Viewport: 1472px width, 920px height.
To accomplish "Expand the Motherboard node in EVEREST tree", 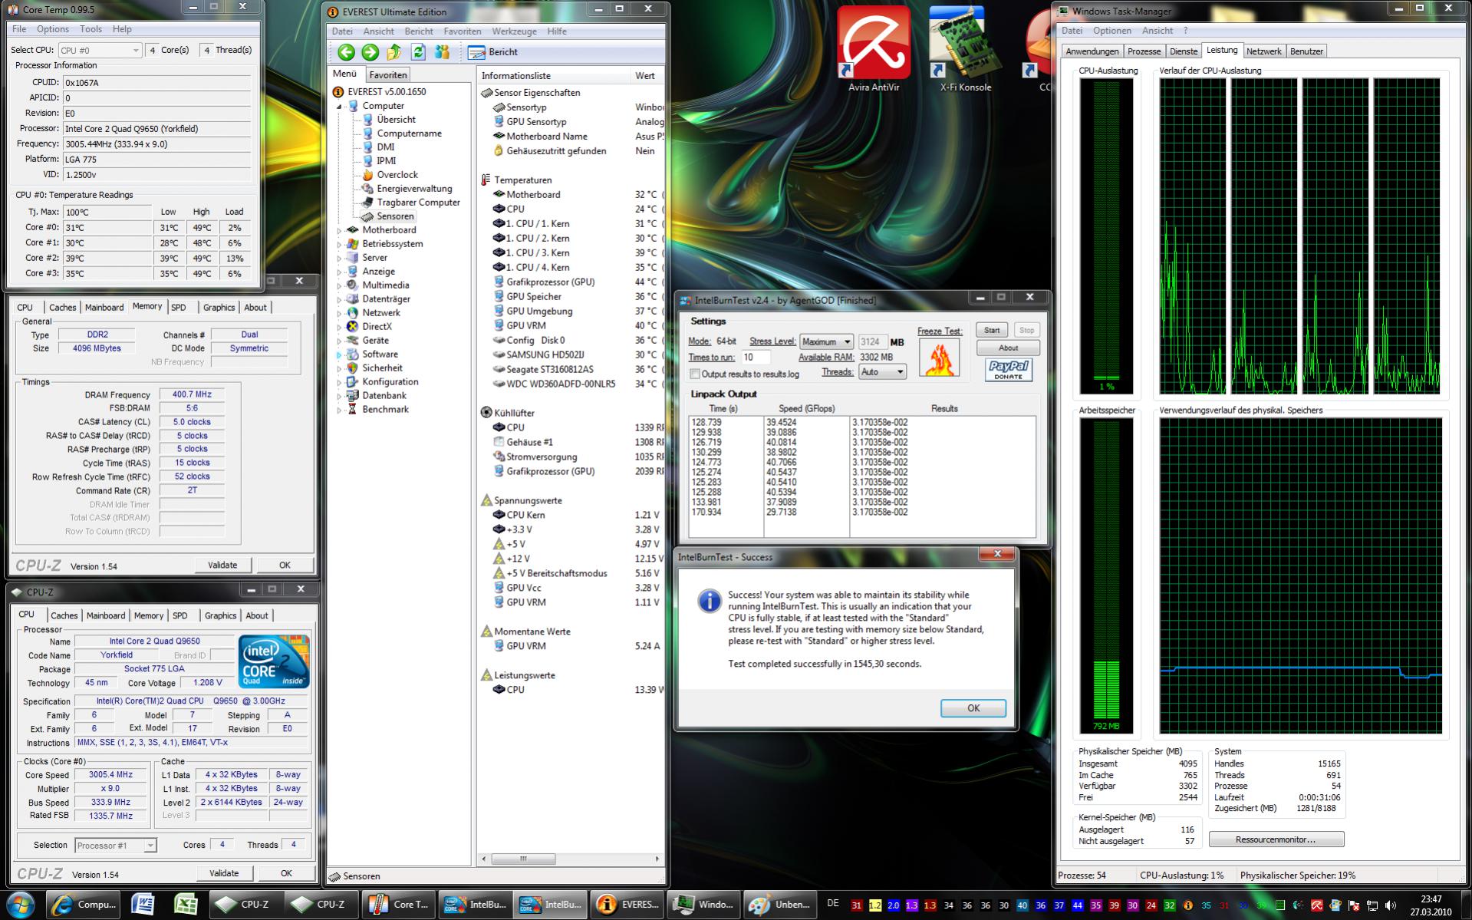I will [x=340, y=230].
